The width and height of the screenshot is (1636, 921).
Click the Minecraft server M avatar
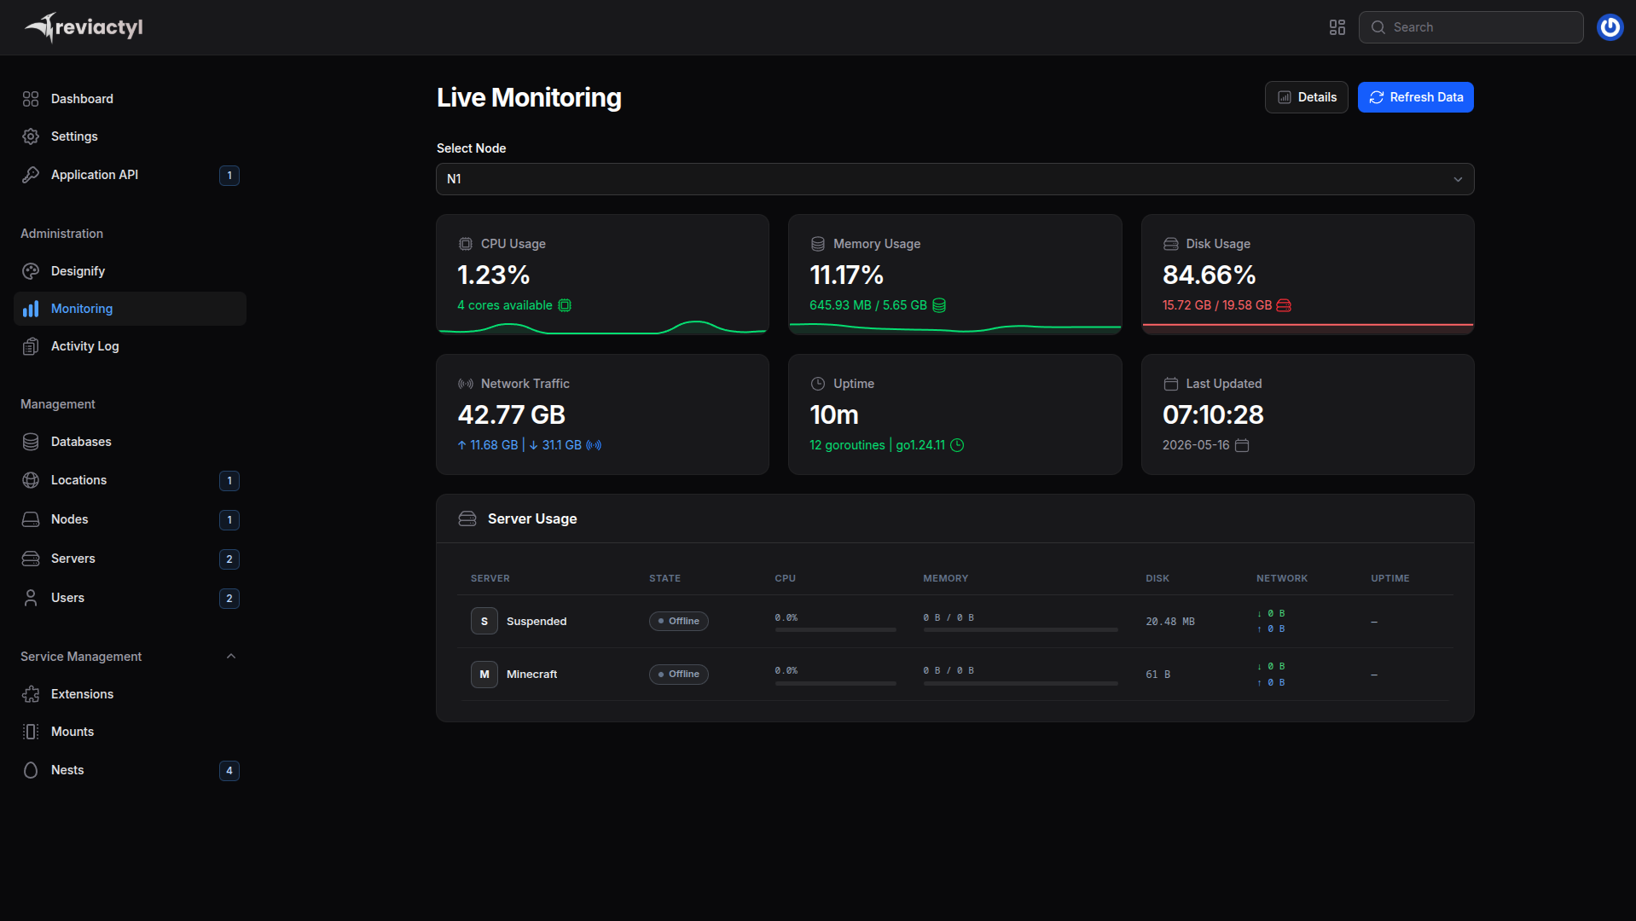484,675
